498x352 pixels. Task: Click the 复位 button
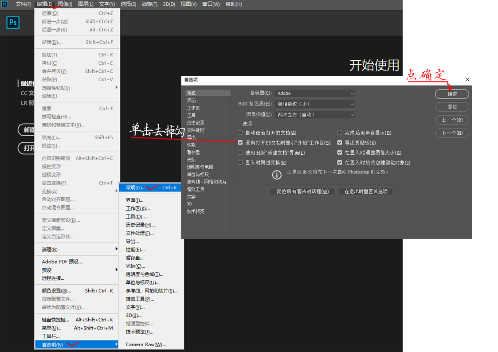click(452, 107)
